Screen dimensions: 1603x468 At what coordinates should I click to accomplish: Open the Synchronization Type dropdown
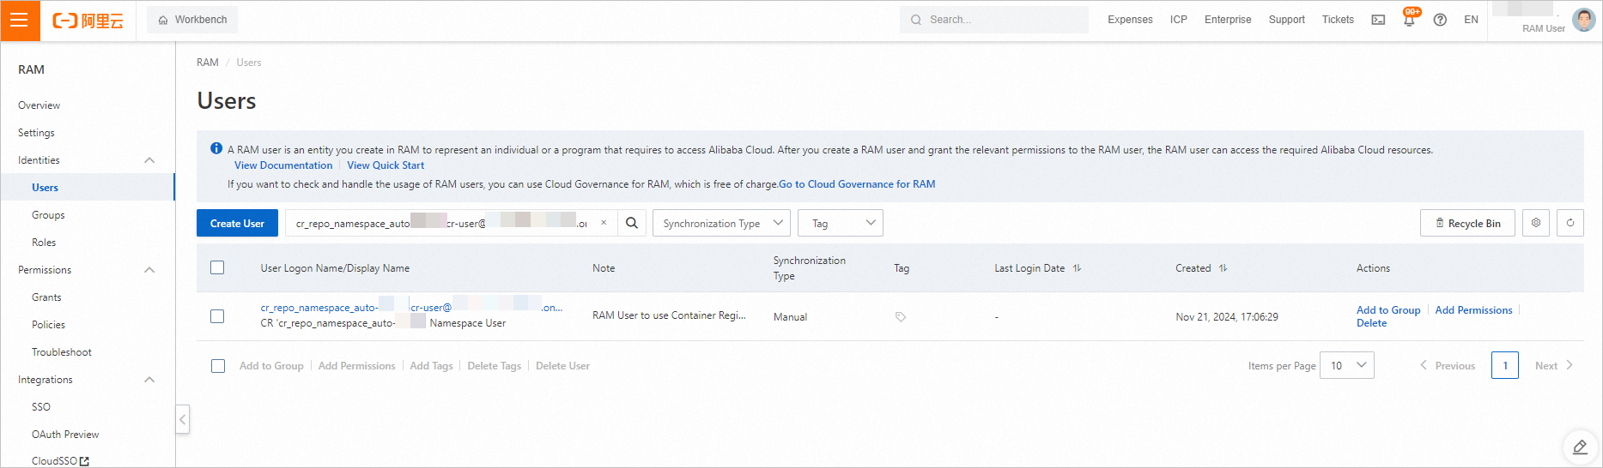tap(721, 223)
